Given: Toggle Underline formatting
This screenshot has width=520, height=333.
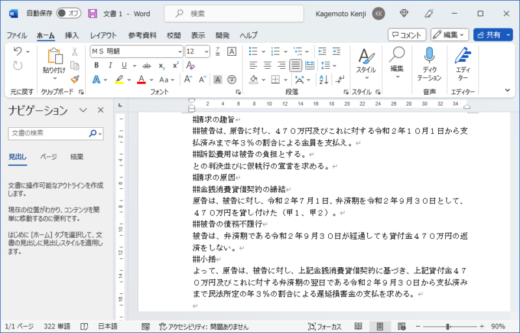Looking at the screenshot, I should (124, 66).
